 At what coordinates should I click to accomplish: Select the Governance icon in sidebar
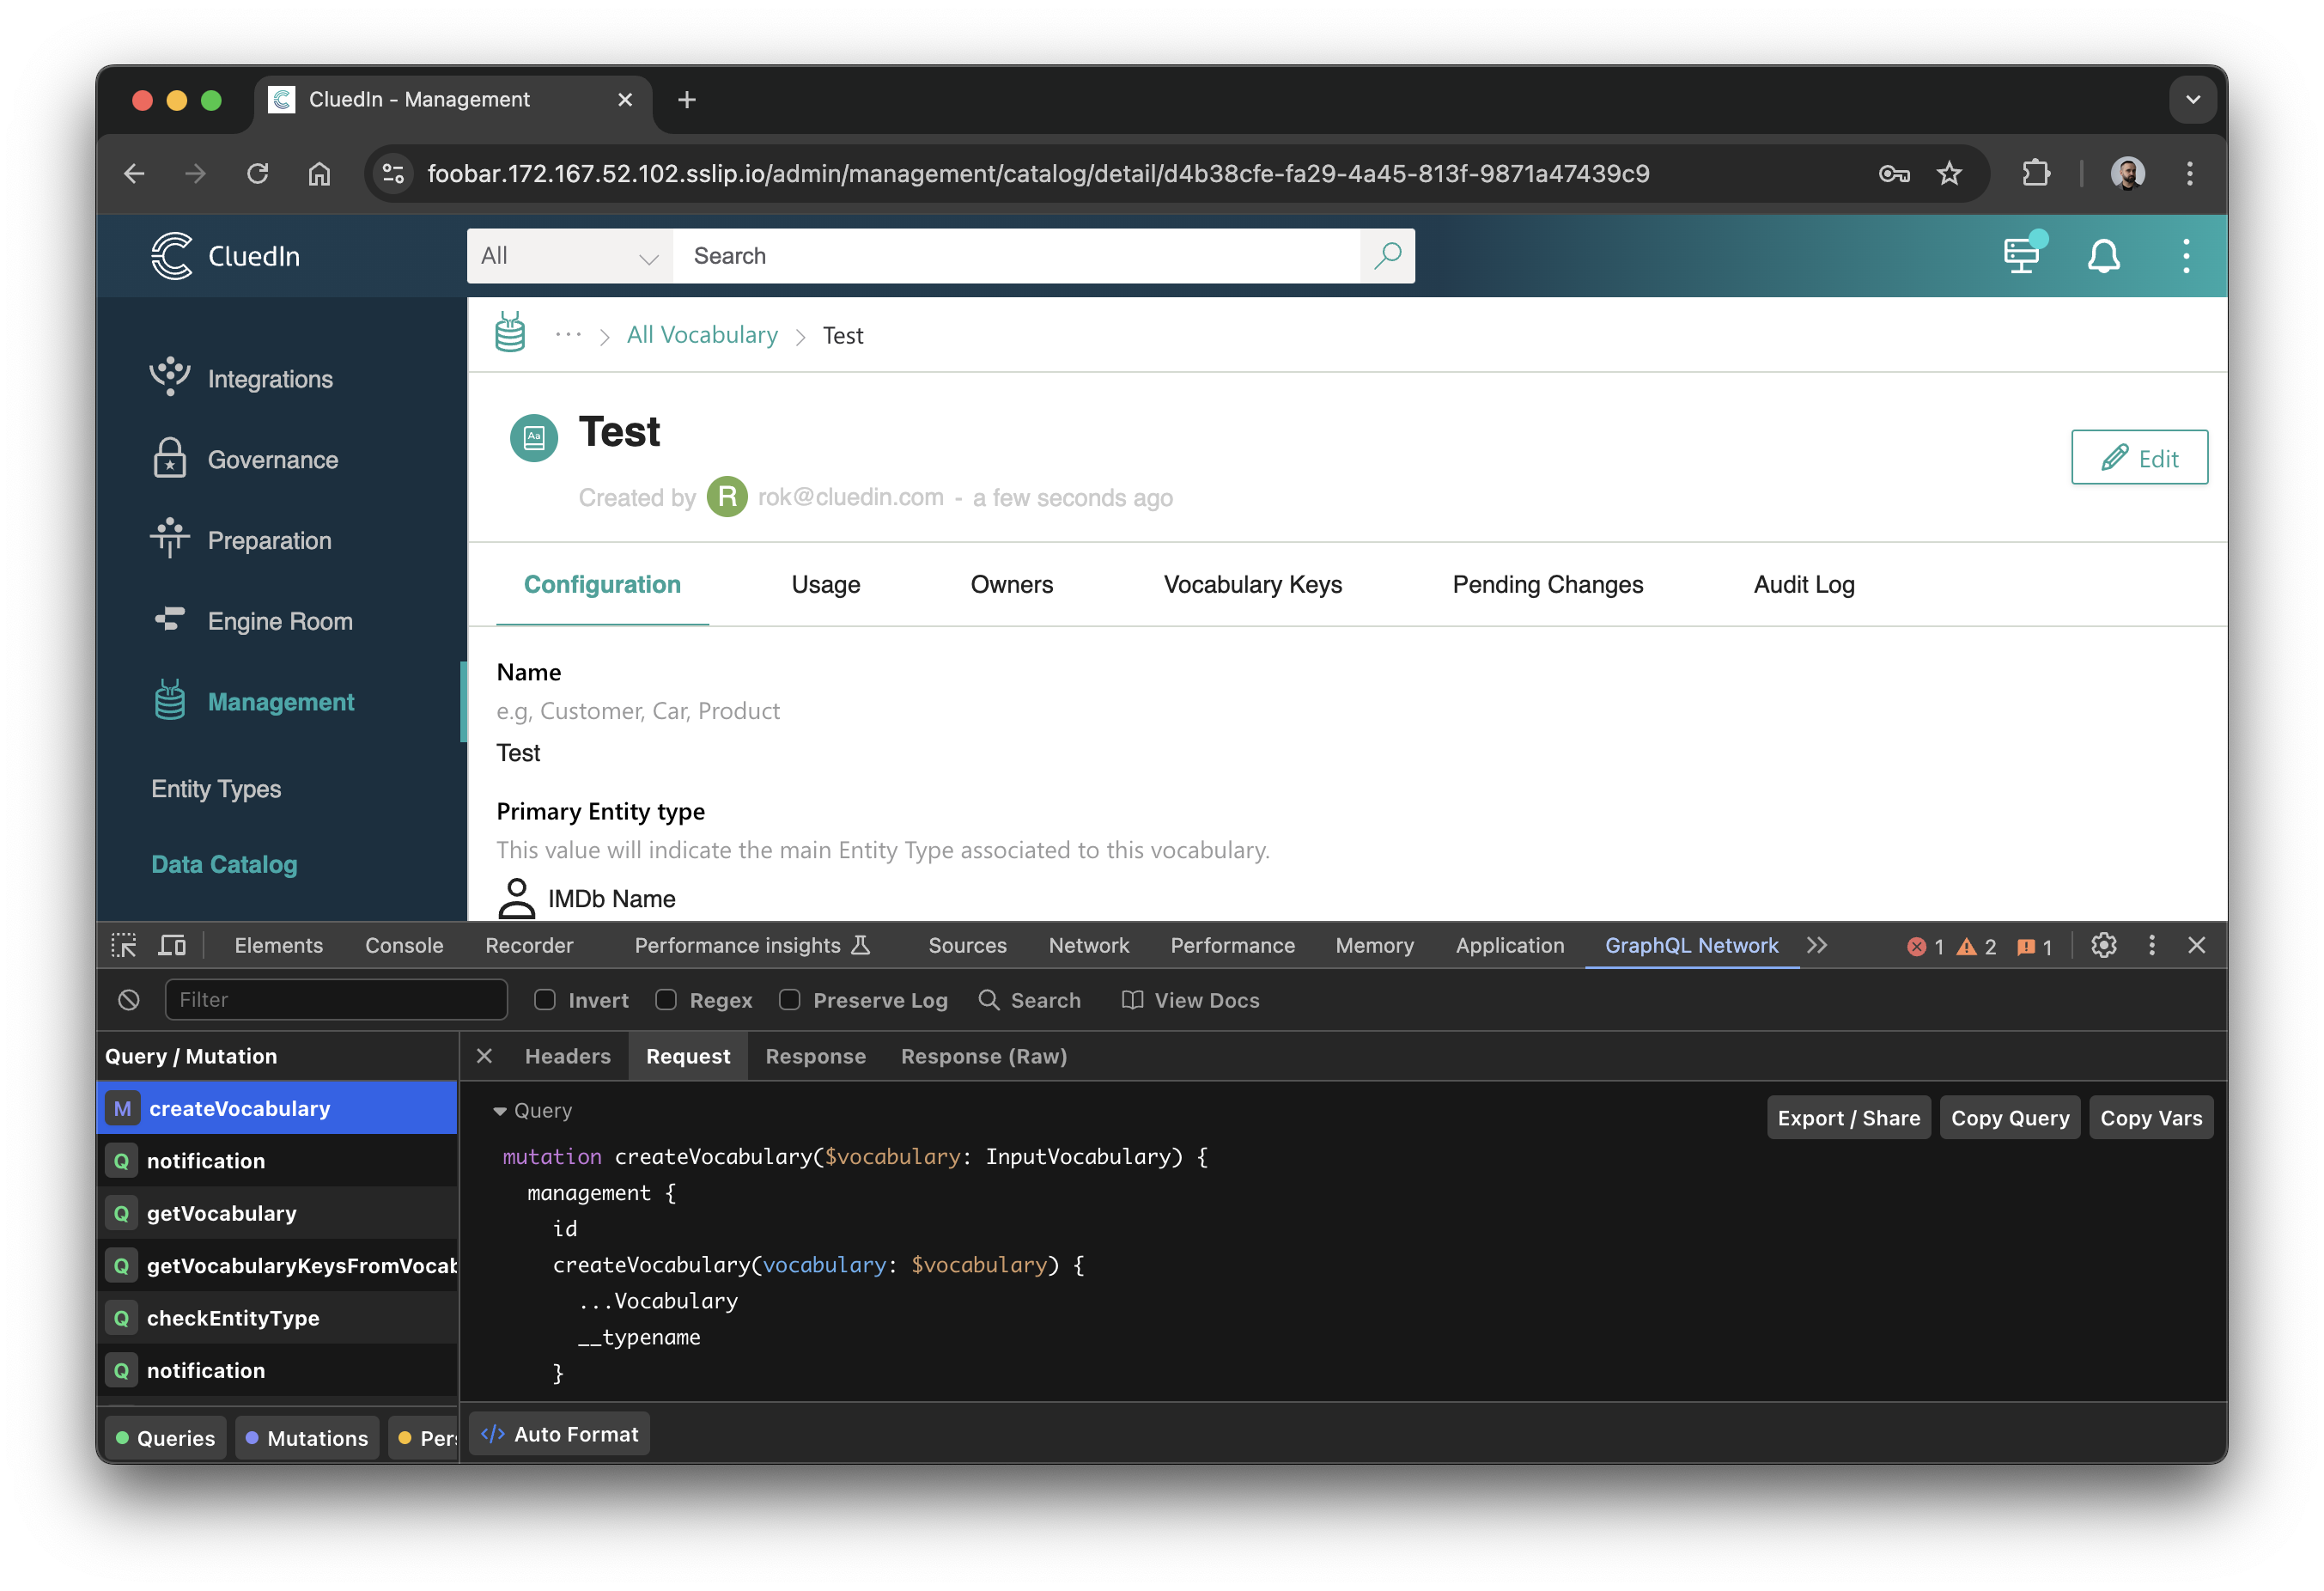171,457
